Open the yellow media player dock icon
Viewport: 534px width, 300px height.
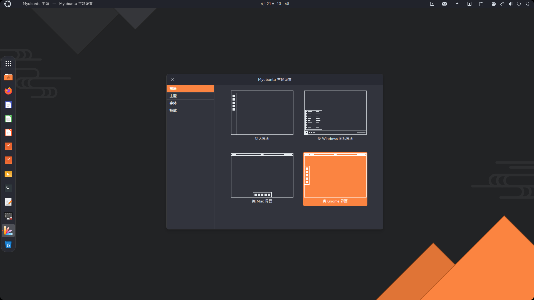[8, 174]
